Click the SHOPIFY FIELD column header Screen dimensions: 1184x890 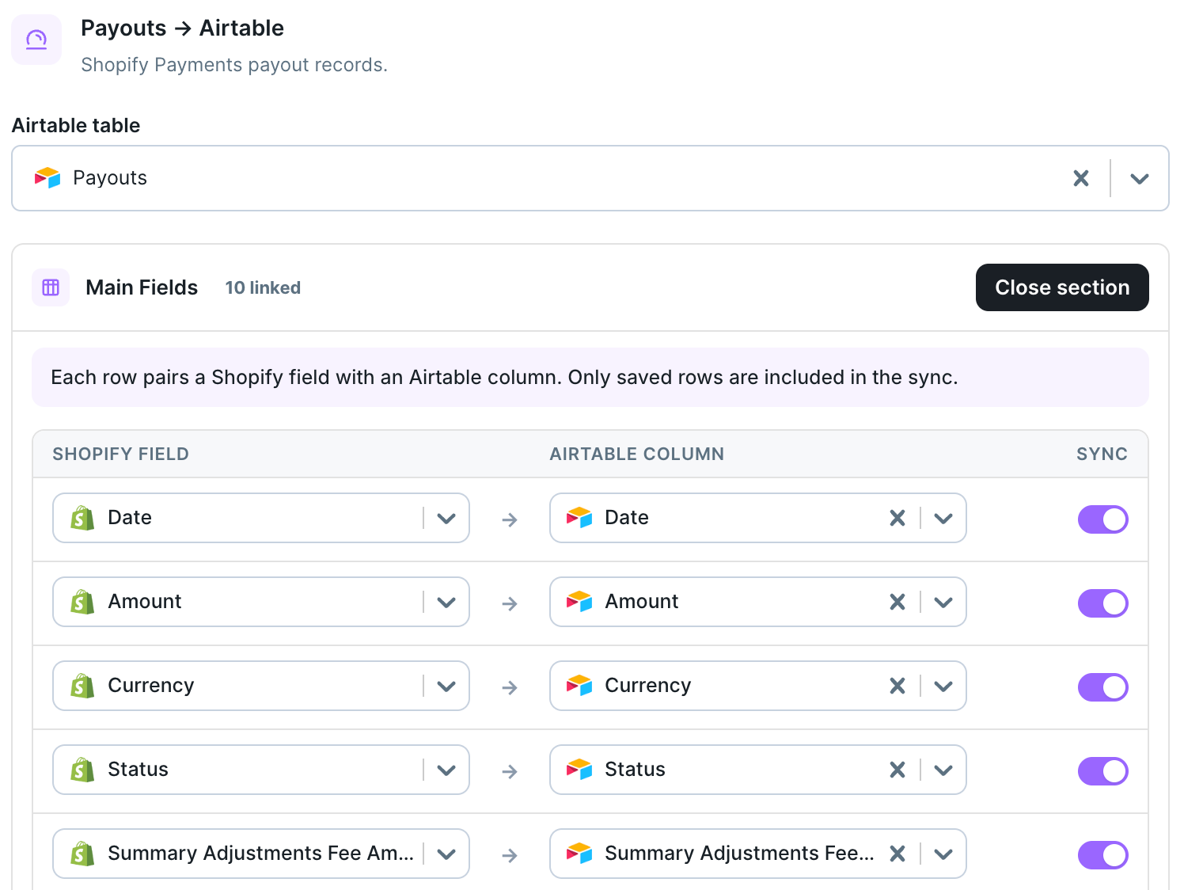pyautogui.click(x=121, y=455)
